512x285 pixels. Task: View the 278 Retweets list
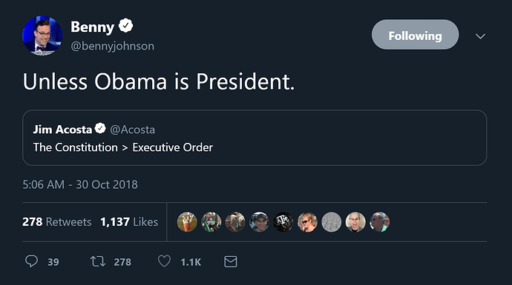[x=57, y=222]
